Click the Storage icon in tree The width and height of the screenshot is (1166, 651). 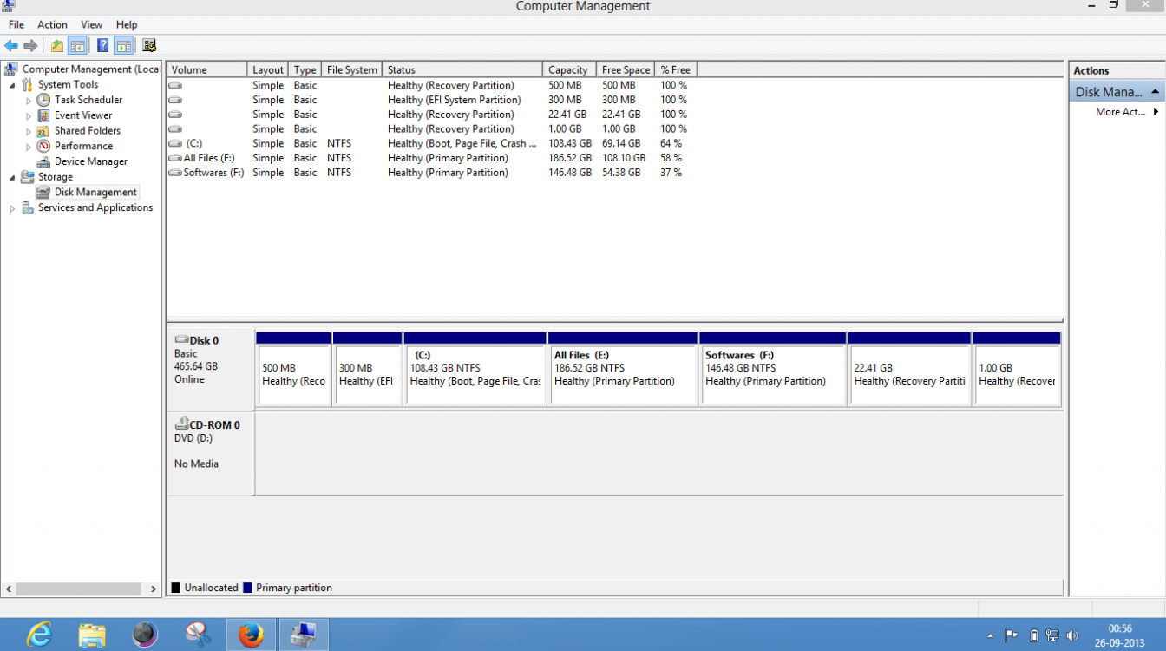(28, 177)
